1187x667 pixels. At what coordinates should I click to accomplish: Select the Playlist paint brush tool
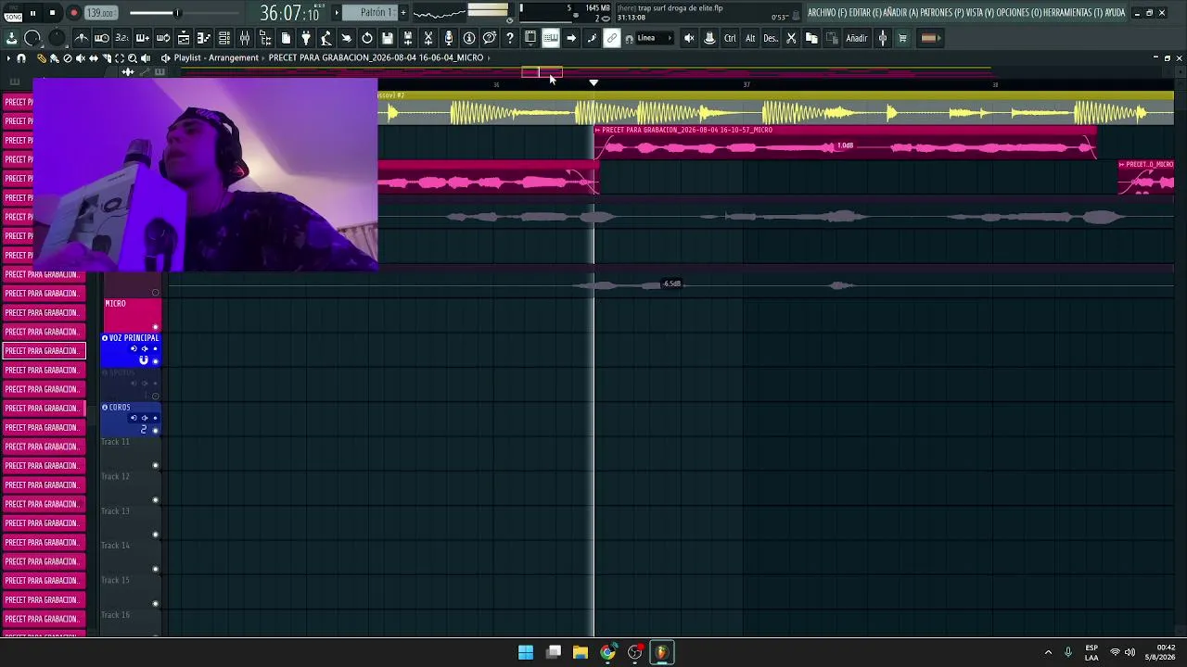54,58
